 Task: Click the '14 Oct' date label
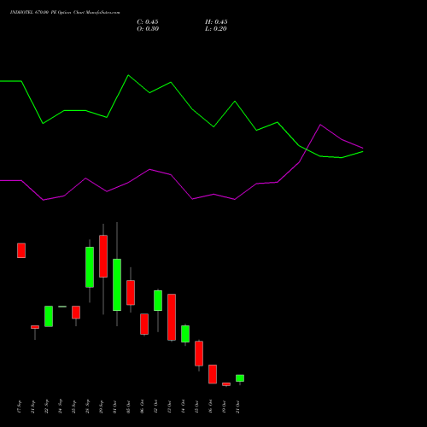[183, 407]
